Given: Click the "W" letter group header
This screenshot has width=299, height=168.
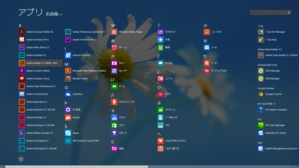Looking at the screenshot, I should [113, 26].
